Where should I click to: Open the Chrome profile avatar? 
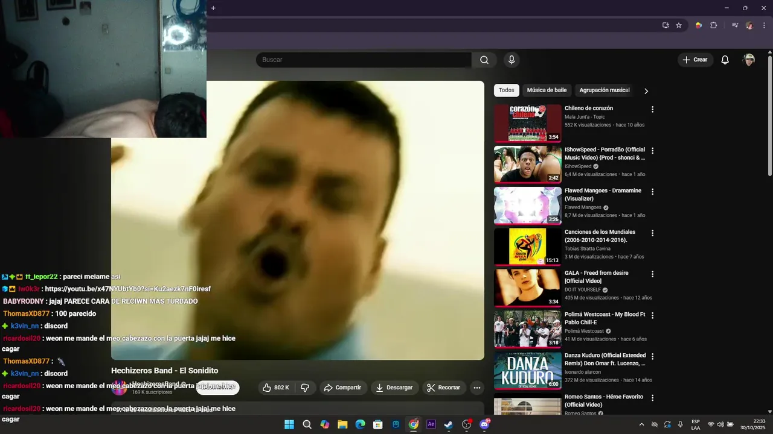click(x=749, y=25)
